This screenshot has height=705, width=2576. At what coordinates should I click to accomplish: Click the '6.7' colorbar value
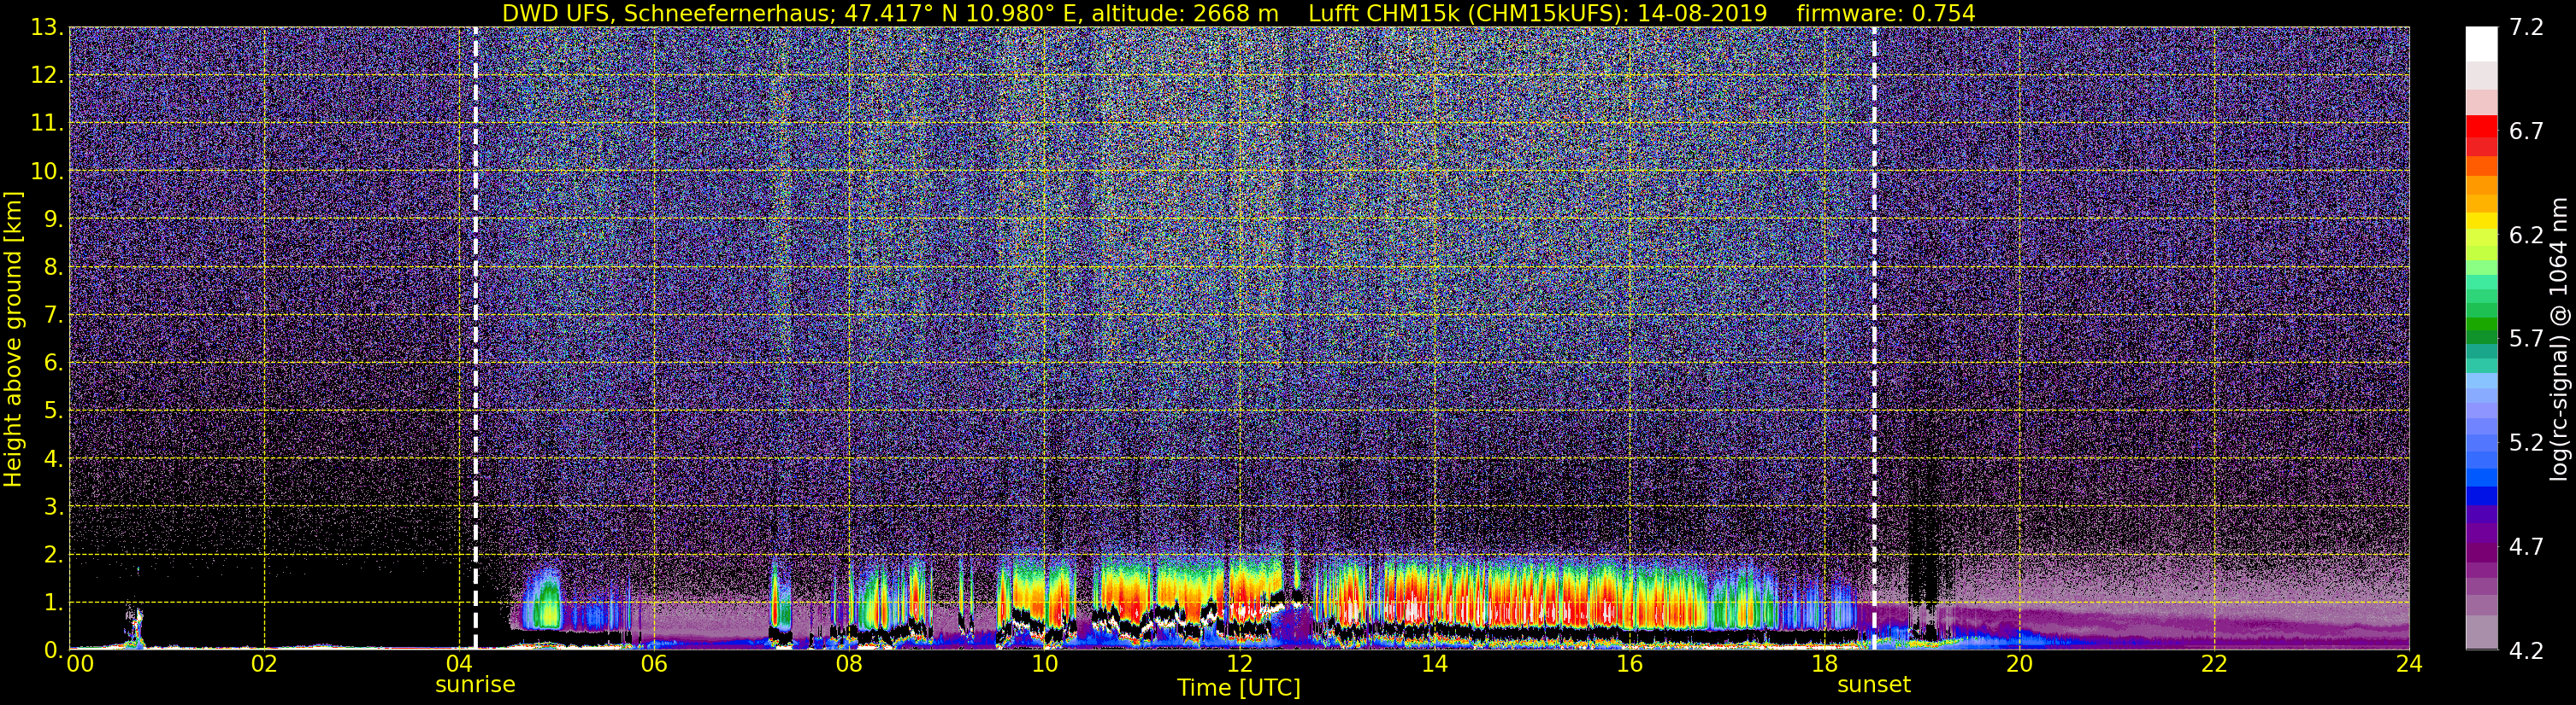[x=2526, y=131]
